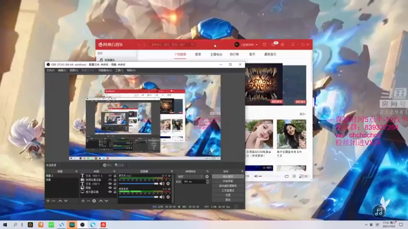The image size is (408, 229).
Task: Click the 设置 settings button in OBS controls
Action: [x=228, y=195]
